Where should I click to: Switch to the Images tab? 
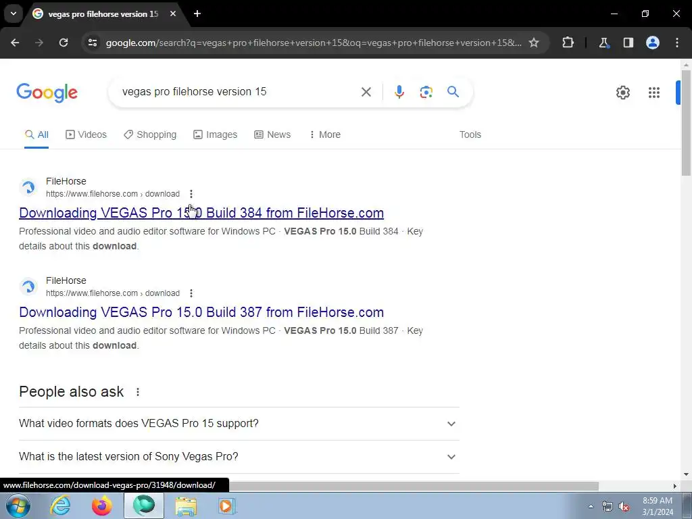[216, 134]
